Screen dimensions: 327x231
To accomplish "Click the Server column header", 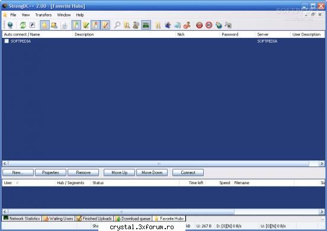I will click(272, 34).
